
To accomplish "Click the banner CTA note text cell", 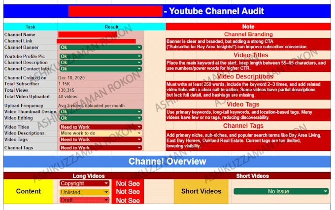I will pos(248,44).
